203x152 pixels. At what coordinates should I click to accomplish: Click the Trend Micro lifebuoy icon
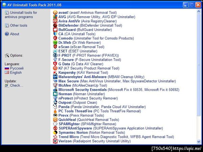coord(55,137)
